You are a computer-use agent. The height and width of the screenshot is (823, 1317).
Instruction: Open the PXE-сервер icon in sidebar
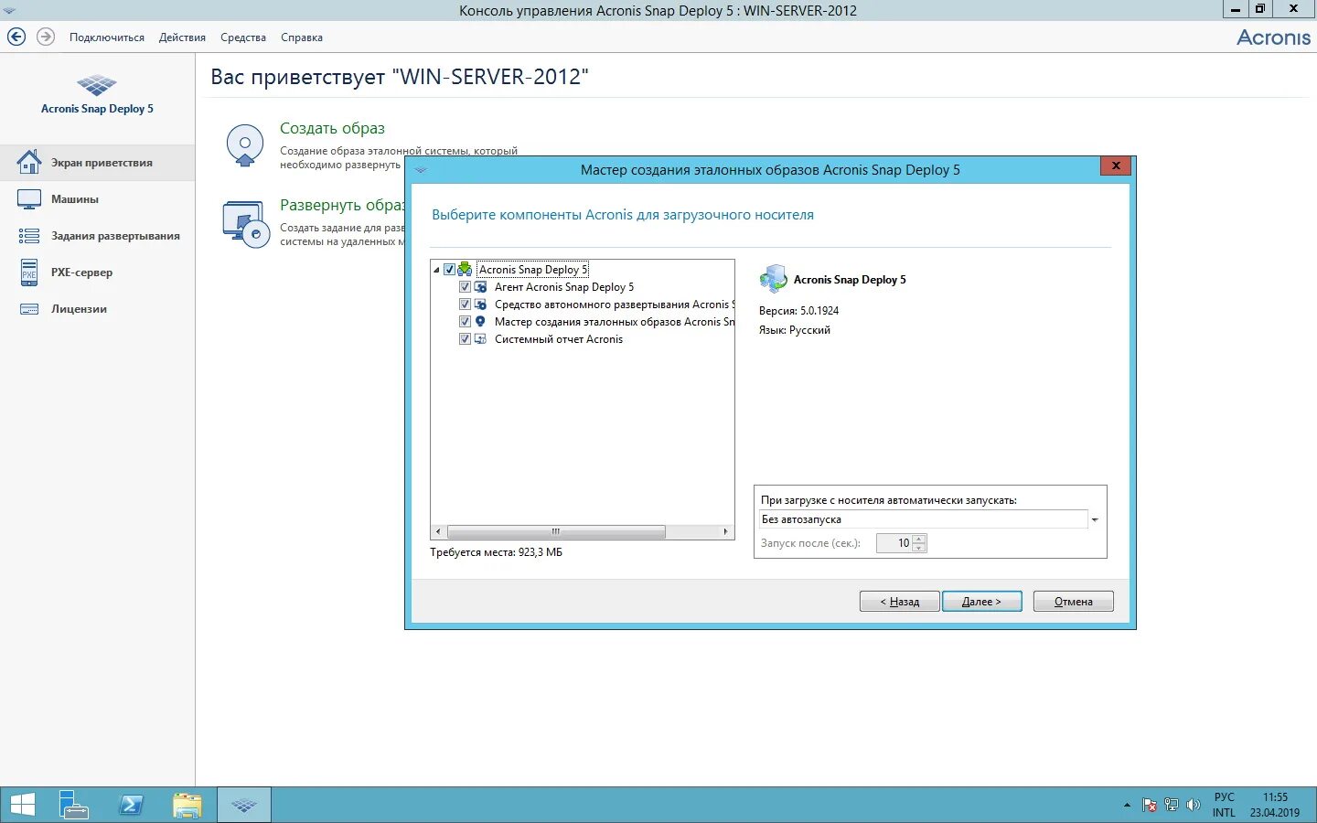(x=29, y=273)
